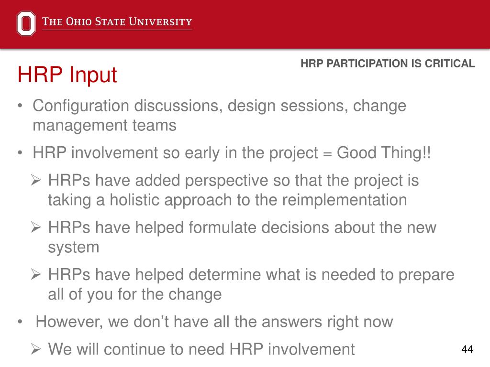Click the words holistic approach
Image resolution: width=490 pixels, height=367 pixels.
coord(171,200)
